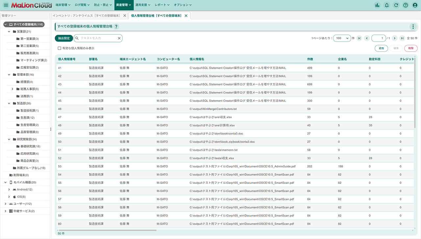Collapse the 営業部 tree node
This screenshot has height=239, width=421.
pyautogui.click(x=9, y=32)
